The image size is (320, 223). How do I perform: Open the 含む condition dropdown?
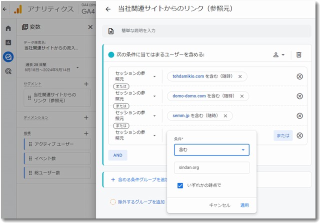click(211, 149)
